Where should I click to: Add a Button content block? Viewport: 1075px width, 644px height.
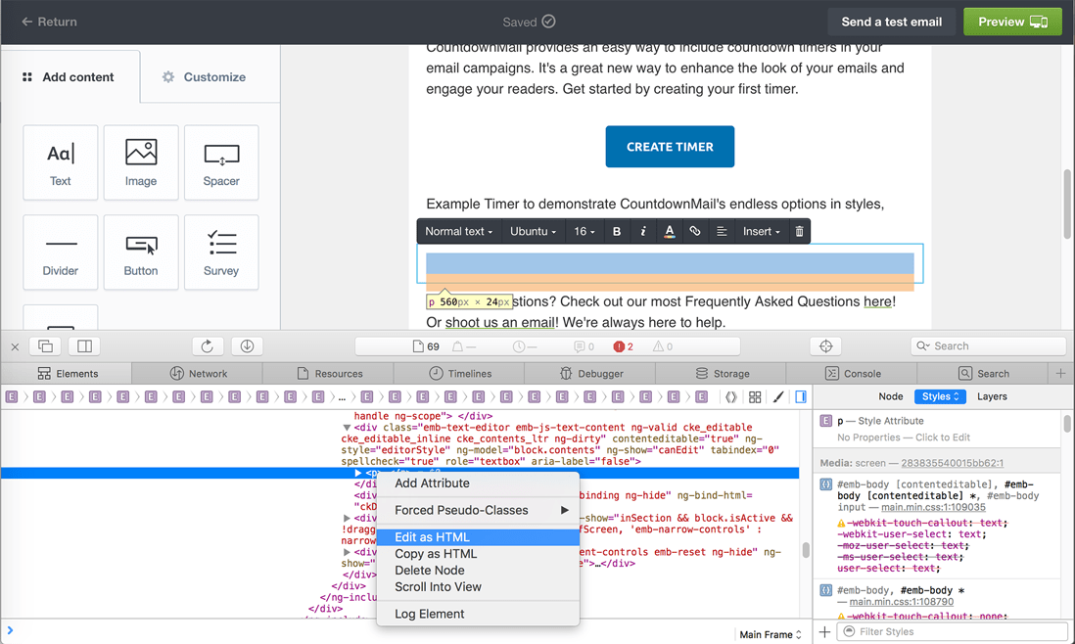tap(141, 253)
